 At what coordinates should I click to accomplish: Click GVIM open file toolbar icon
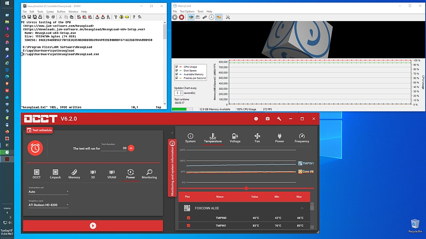24,17
